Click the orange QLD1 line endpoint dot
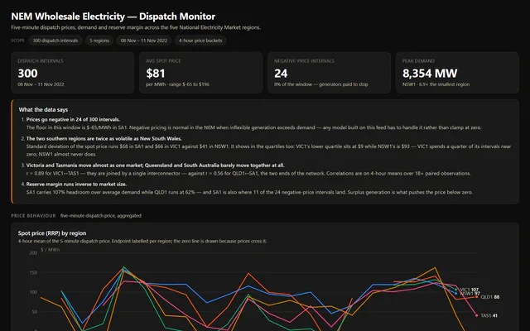 click(x=477, y=297)
